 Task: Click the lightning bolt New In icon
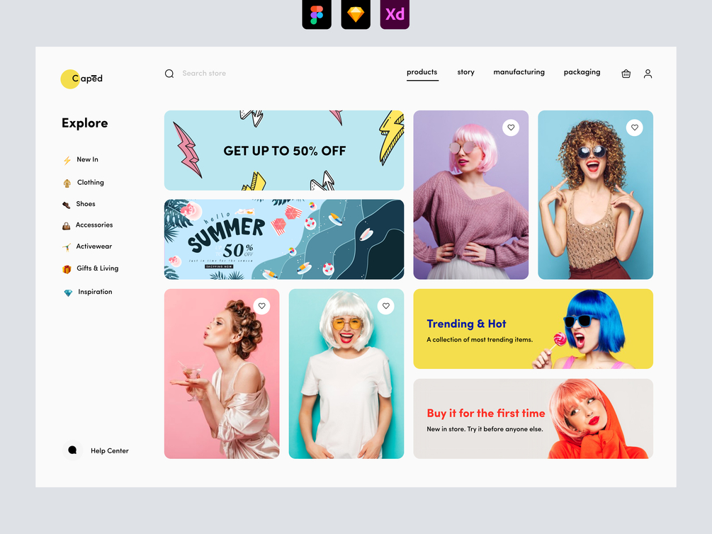[67, 160]
